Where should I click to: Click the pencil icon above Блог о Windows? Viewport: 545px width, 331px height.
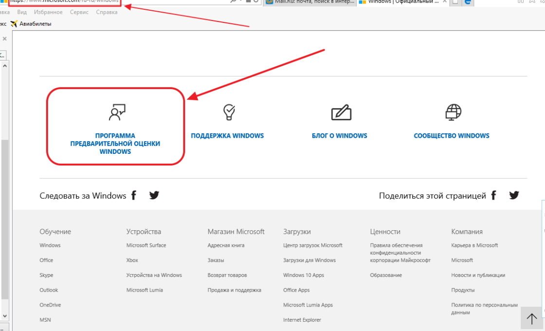click(341, 112)
